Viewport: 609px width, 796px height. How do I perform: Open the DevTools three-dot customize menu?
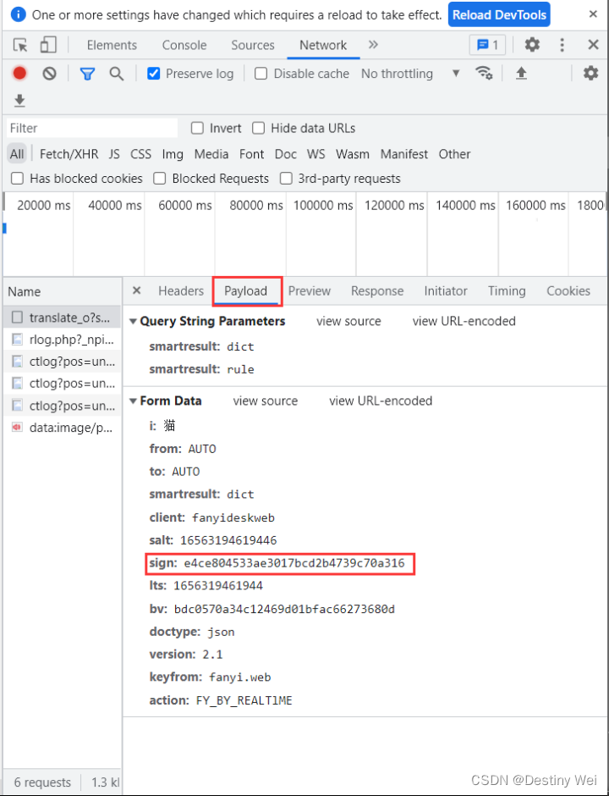coord(562,45)
